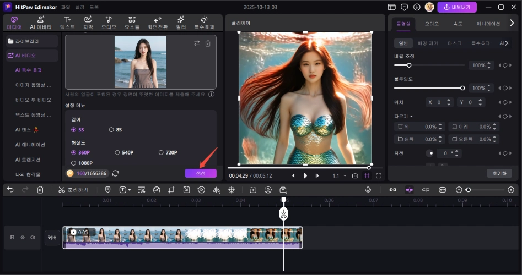This screenshot has width=522, height=275.
Task: Click the 커버 cover button
Action: (x=52, y=238)
